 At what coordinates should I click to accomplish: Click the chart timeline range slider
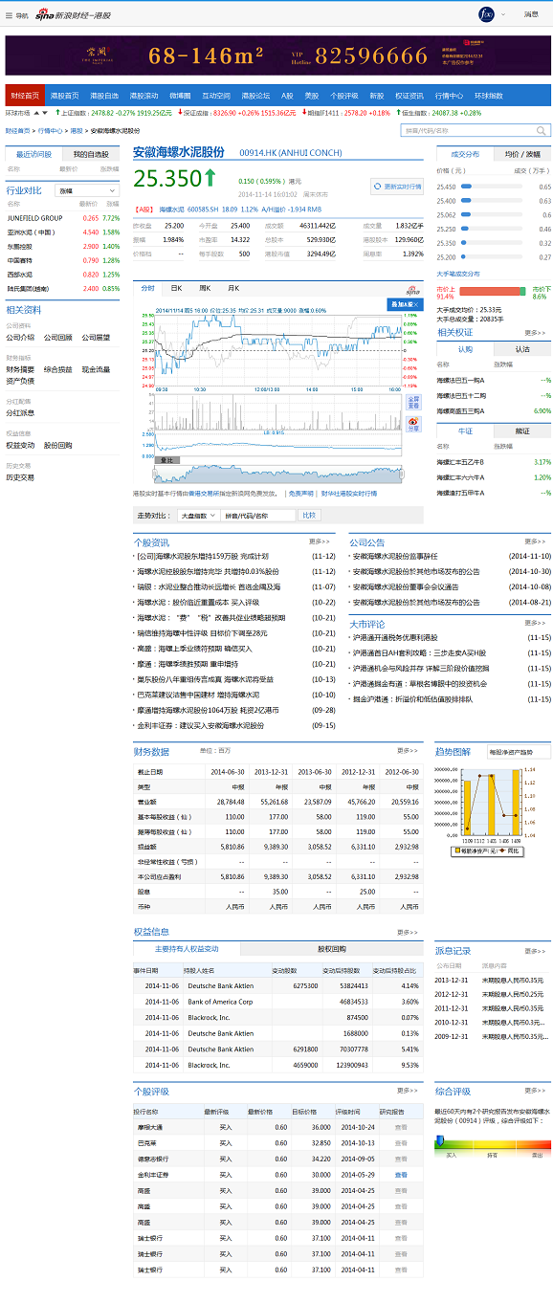click(277, 474)
